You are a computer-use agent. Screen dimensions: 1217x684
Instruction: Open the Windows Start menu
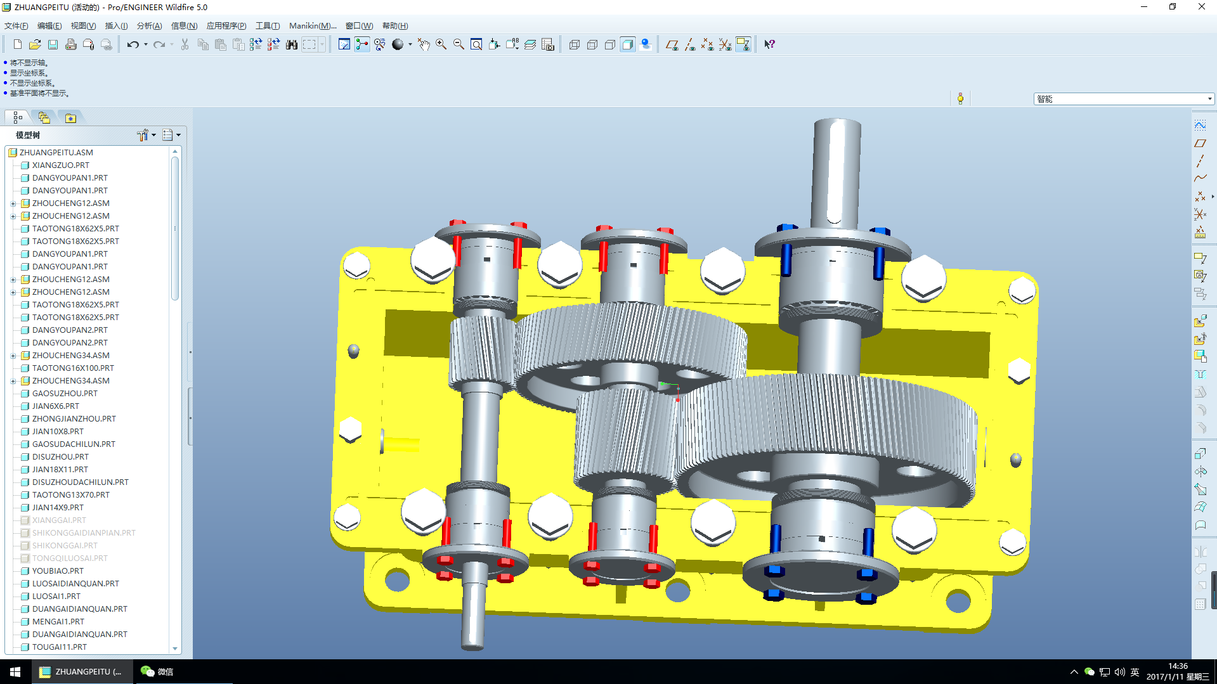coord(15,672)
